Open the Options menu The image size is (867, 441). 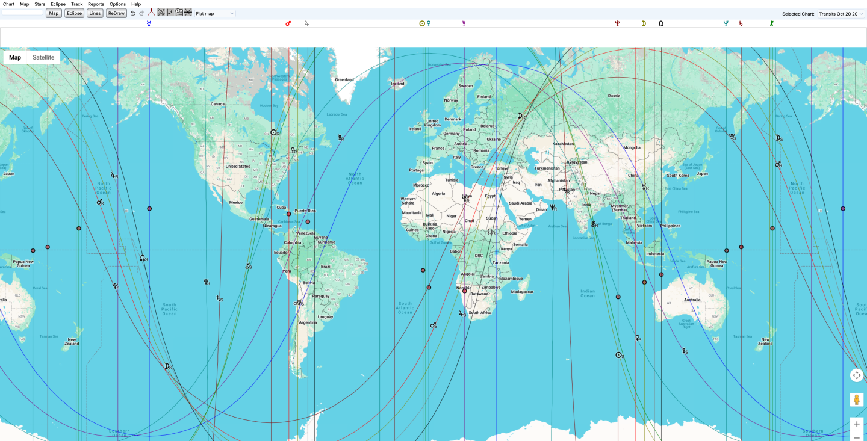pos(117,4)
